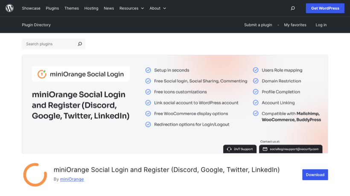Viewport: 350px width, 196px height.
Task: Expand the About dropdown menu
Action: 157,8
